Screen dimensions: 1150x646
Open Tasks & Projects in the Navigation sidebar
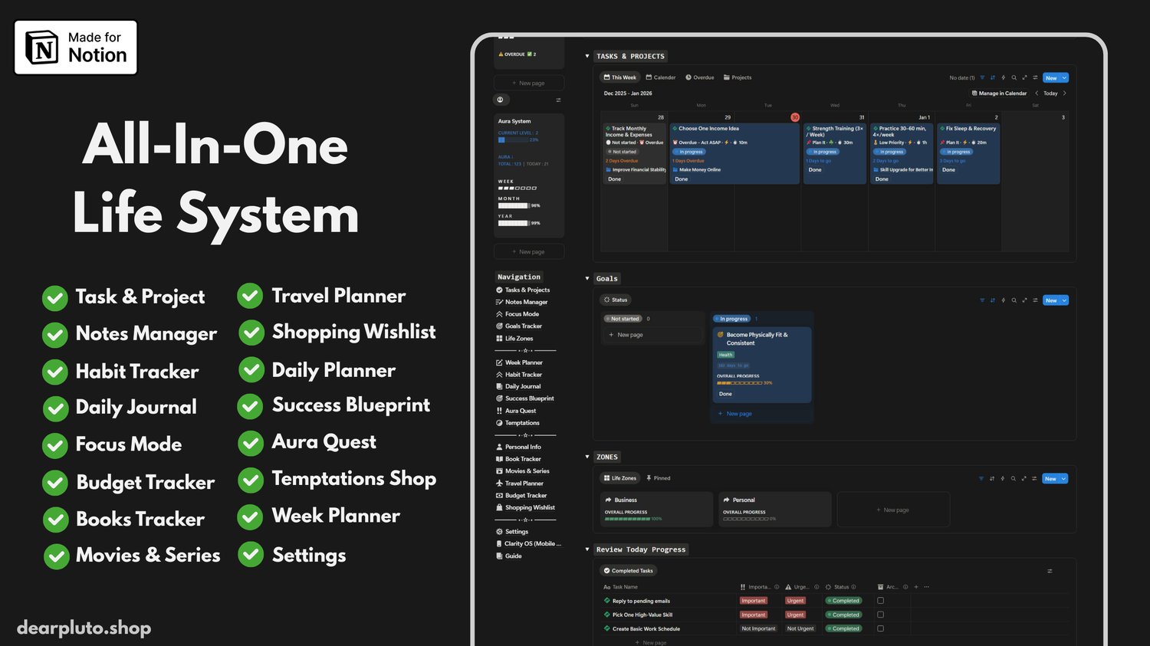pos(523,290)
